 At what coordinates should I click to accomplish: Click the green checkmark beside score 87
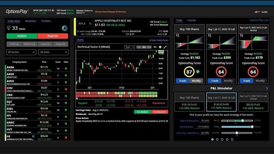point(198,72)
